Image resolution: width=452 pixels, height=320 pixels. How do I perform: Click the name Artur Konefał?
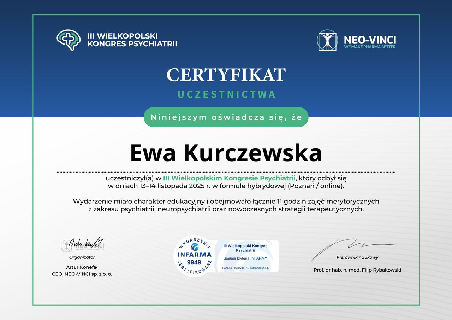click(82, 267)
